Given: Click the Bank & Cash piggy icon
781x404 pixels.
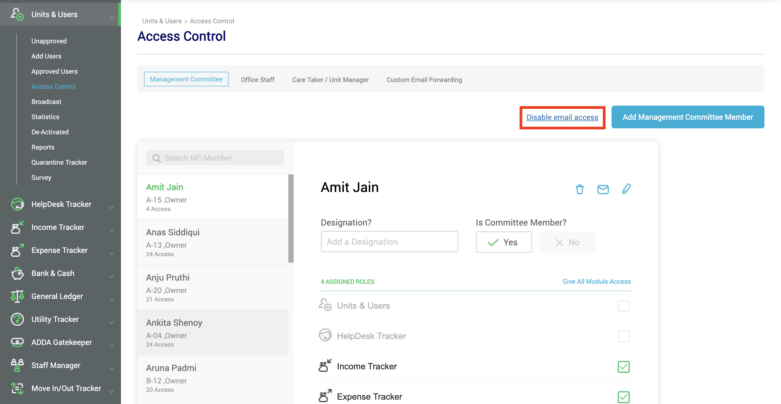Looking at the screenshot, I should [17, 273].
